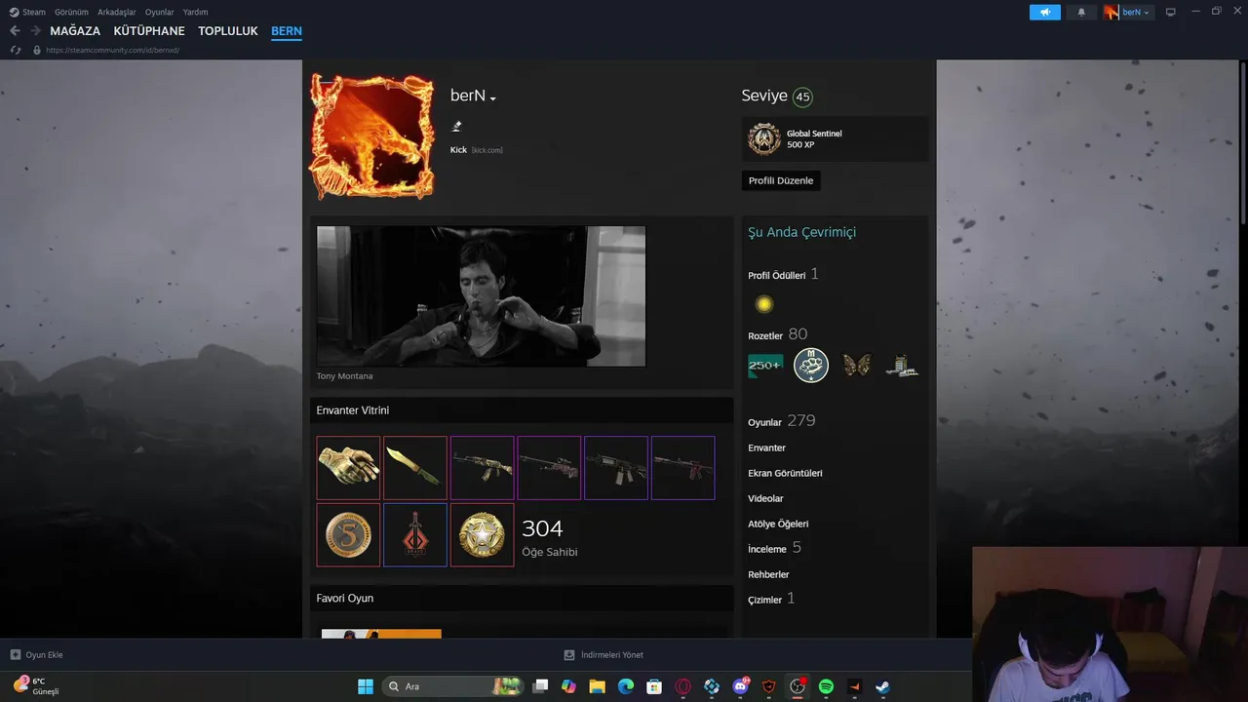Open the fist community badge icon
1248x702 pixels.
[811, 366]
